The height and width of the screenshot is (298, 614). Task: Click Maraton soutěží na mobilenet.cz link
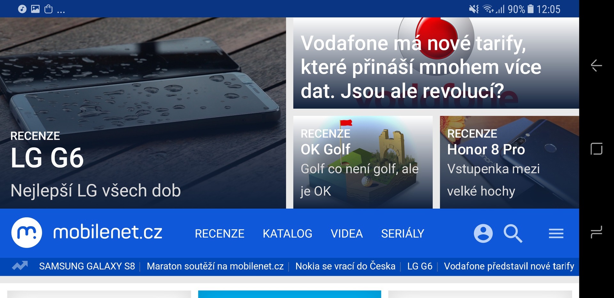[x=215, y=266]
